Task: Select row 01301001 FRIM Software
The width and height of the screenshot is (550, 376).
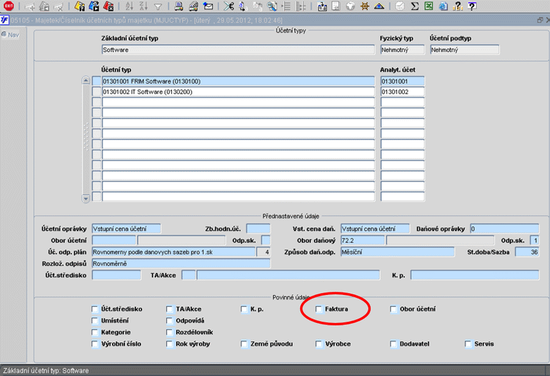Action: [238, 81]
